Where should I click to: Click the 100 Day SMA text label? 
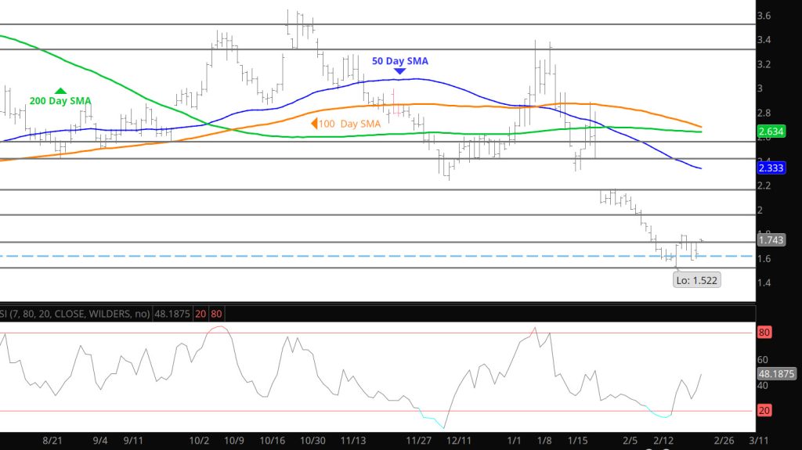tap(351, 124)
